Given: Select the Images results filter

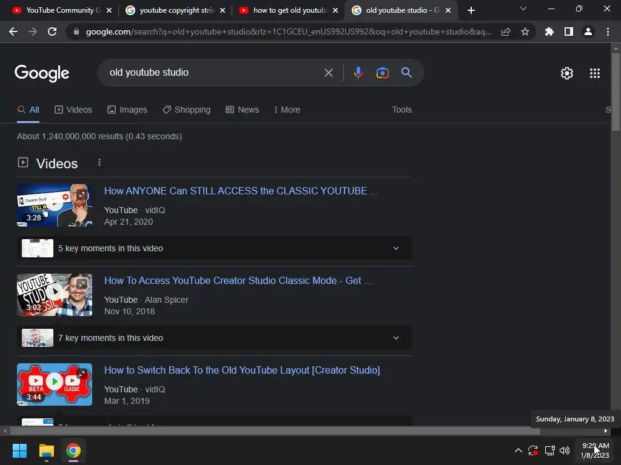Looking at the screenshot, I should coord(127,110).
